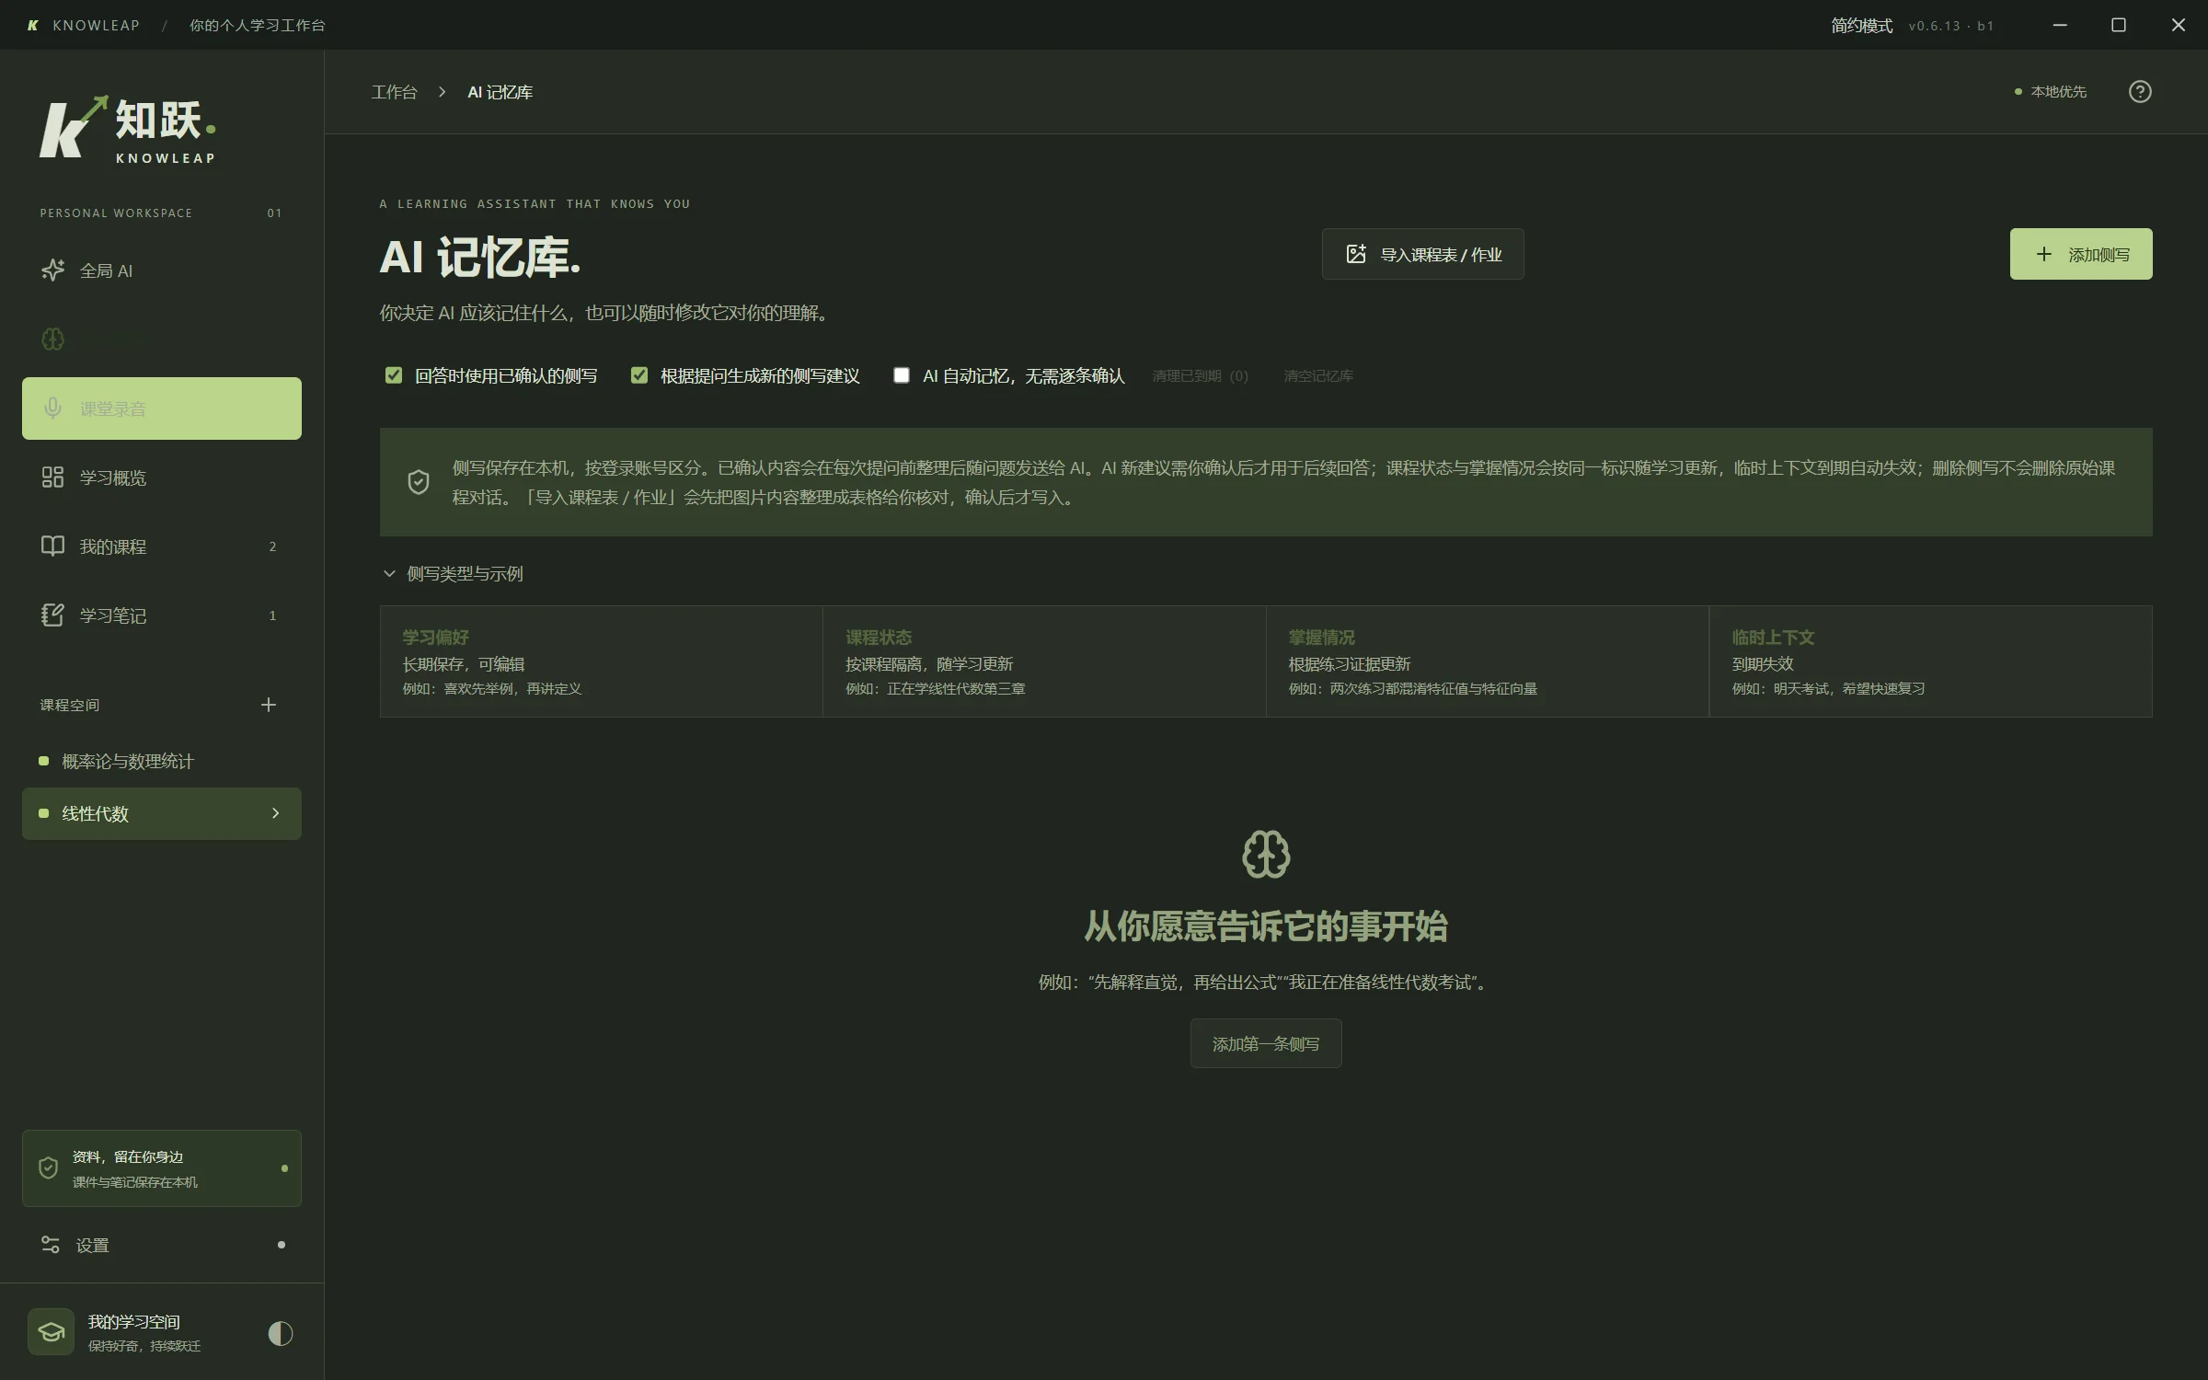The width and height of the screenshot is (2208, 1380).
Task: Click the image import icon on 导入课程表 button
Action: pyautogui.click(x=1356, y=254)
